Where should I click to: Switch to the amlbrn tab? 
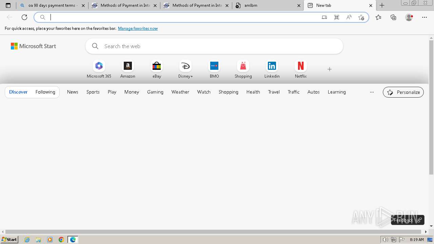click(268, 5)
